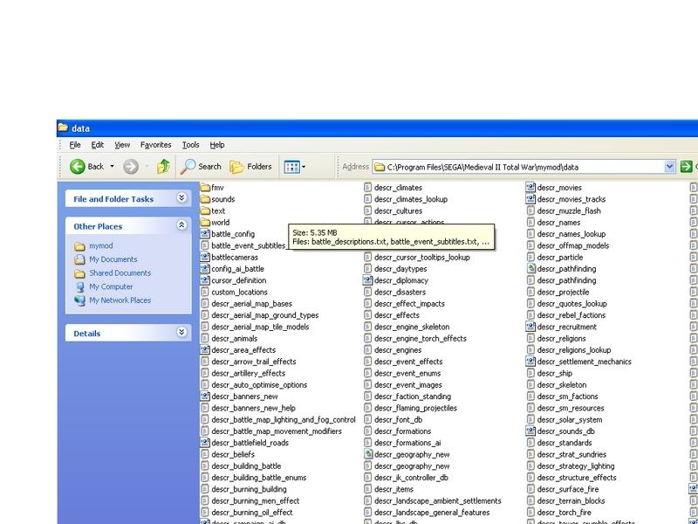This screenshot has height=524, width=698.
Task: Select descr_solar_system file name
Action: click(x=570, y=419)
